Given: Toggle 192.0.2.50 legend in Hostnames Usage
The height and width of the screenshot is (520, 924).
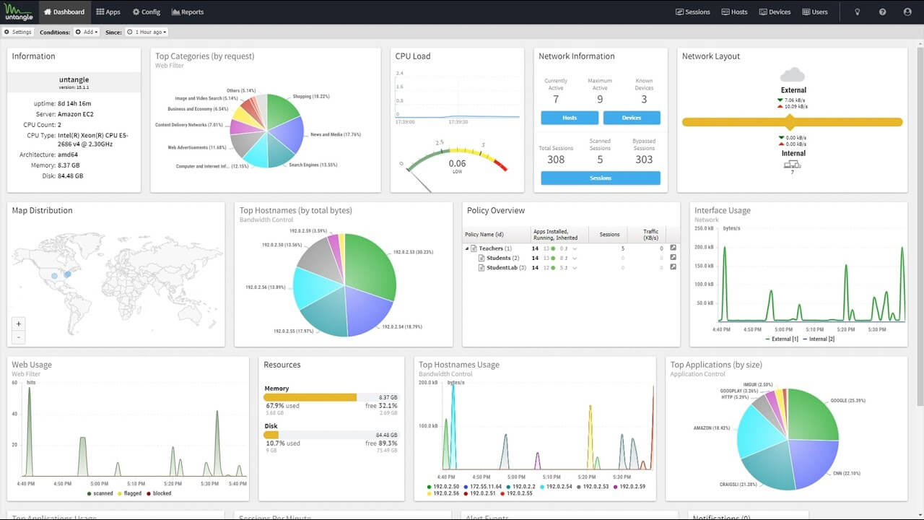Looking at the screenshot, I should pyautogui.click(x=443, y=486).
